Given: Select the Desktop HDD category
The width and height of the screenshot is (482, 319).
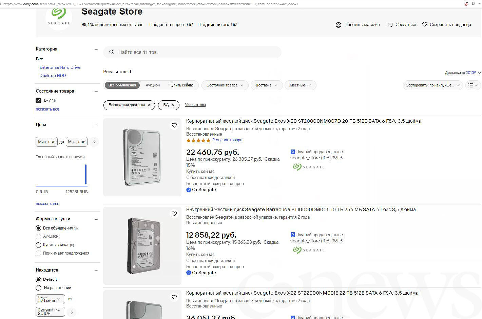Looking at the screenshot, I should 53,76.
